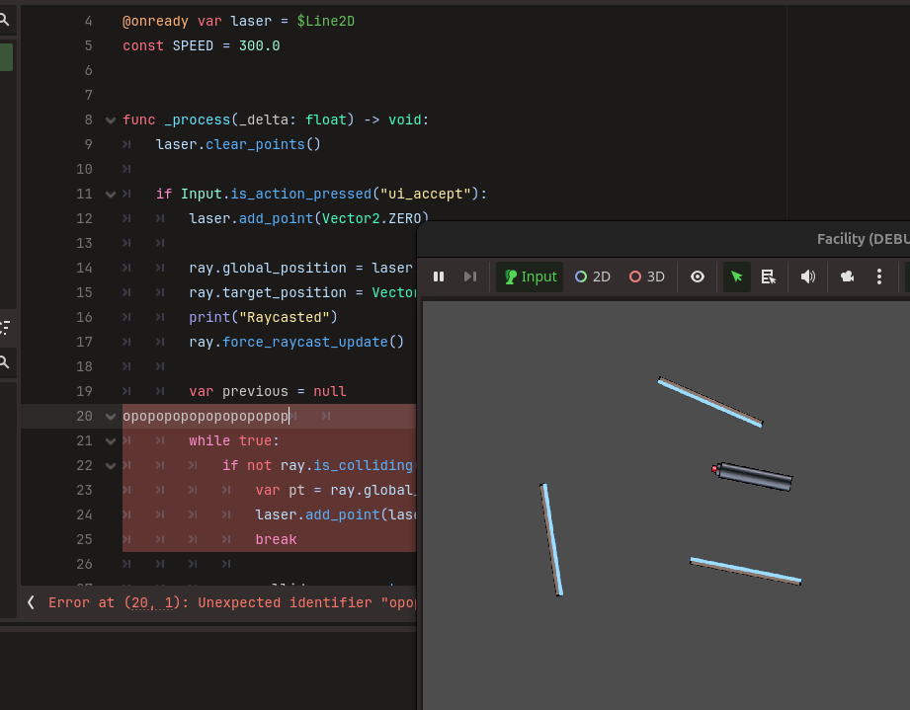Collapse the if Input block at line 11
The image size is (910, 710).
click(x=111, y=195)
